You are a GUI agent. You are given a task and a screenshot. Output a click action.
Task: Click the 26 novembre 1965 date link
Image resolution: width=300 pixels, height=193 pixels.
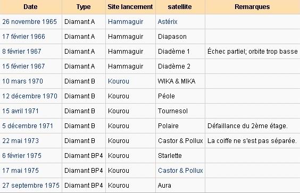[30, 22]
